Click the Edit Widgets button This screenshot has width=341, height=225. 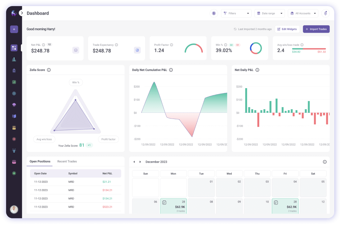pos(287,29)
